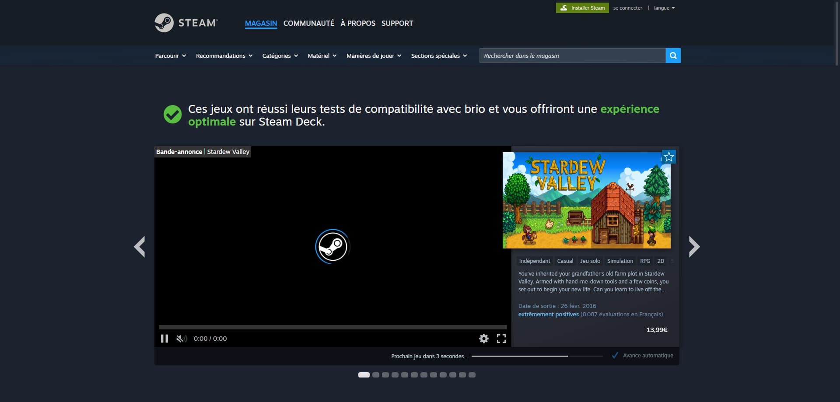Screen dimensions: 840x402
Task: Click Bande-annonce Stardew Valley label
Action: [x=203, y=152]
